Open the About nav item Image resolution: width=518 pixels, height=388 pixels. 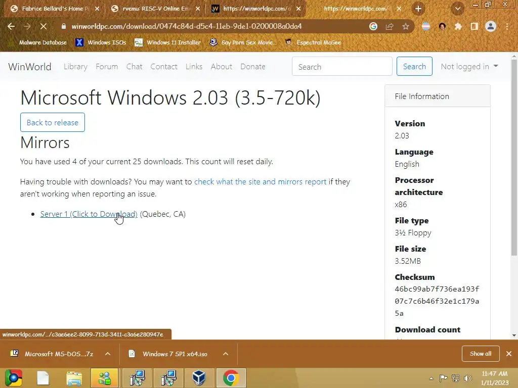click(222, 67)
